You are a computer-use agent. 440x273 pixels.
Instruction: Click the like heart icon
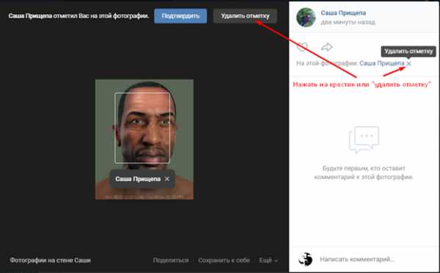pos(302,47)
